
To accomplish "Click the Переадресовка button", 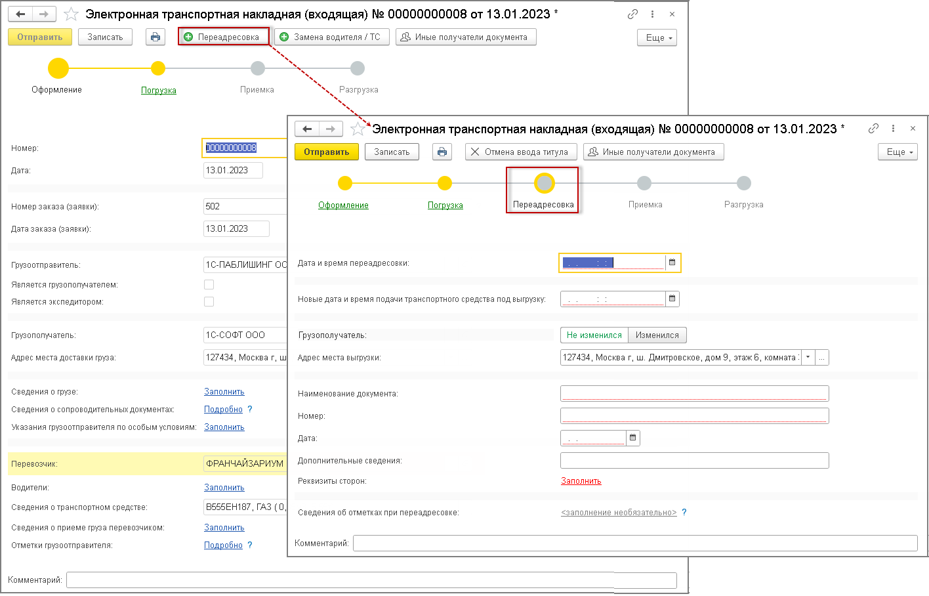I will coord(224,37).
